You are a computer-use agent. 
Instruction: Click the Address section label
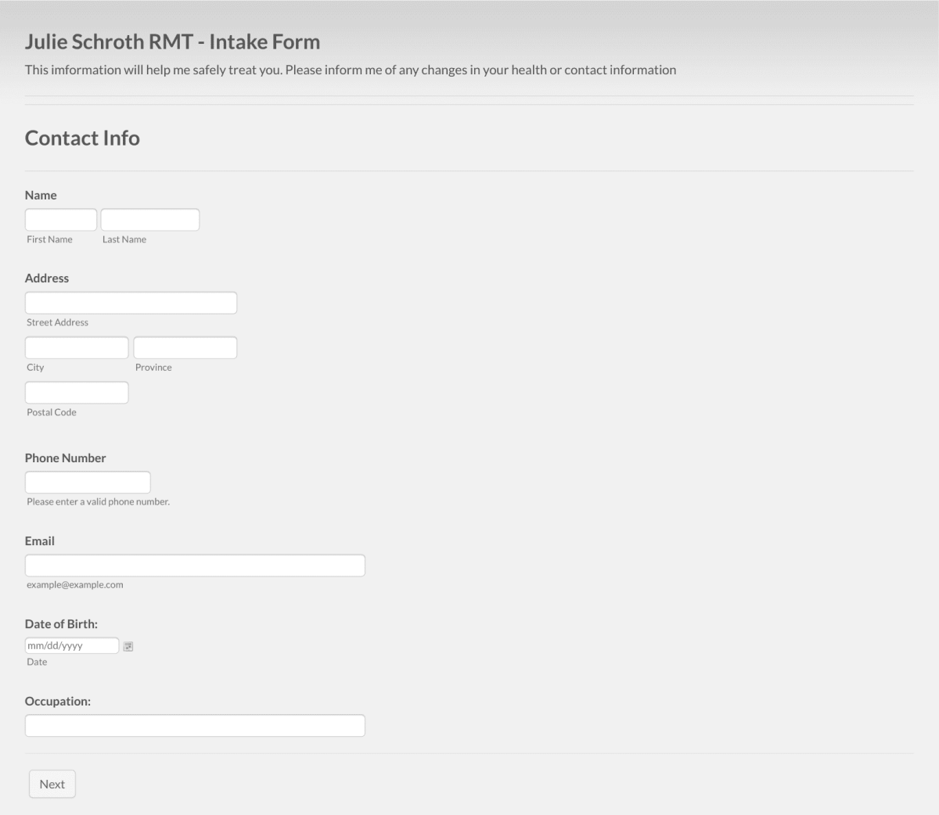[46, 278]
